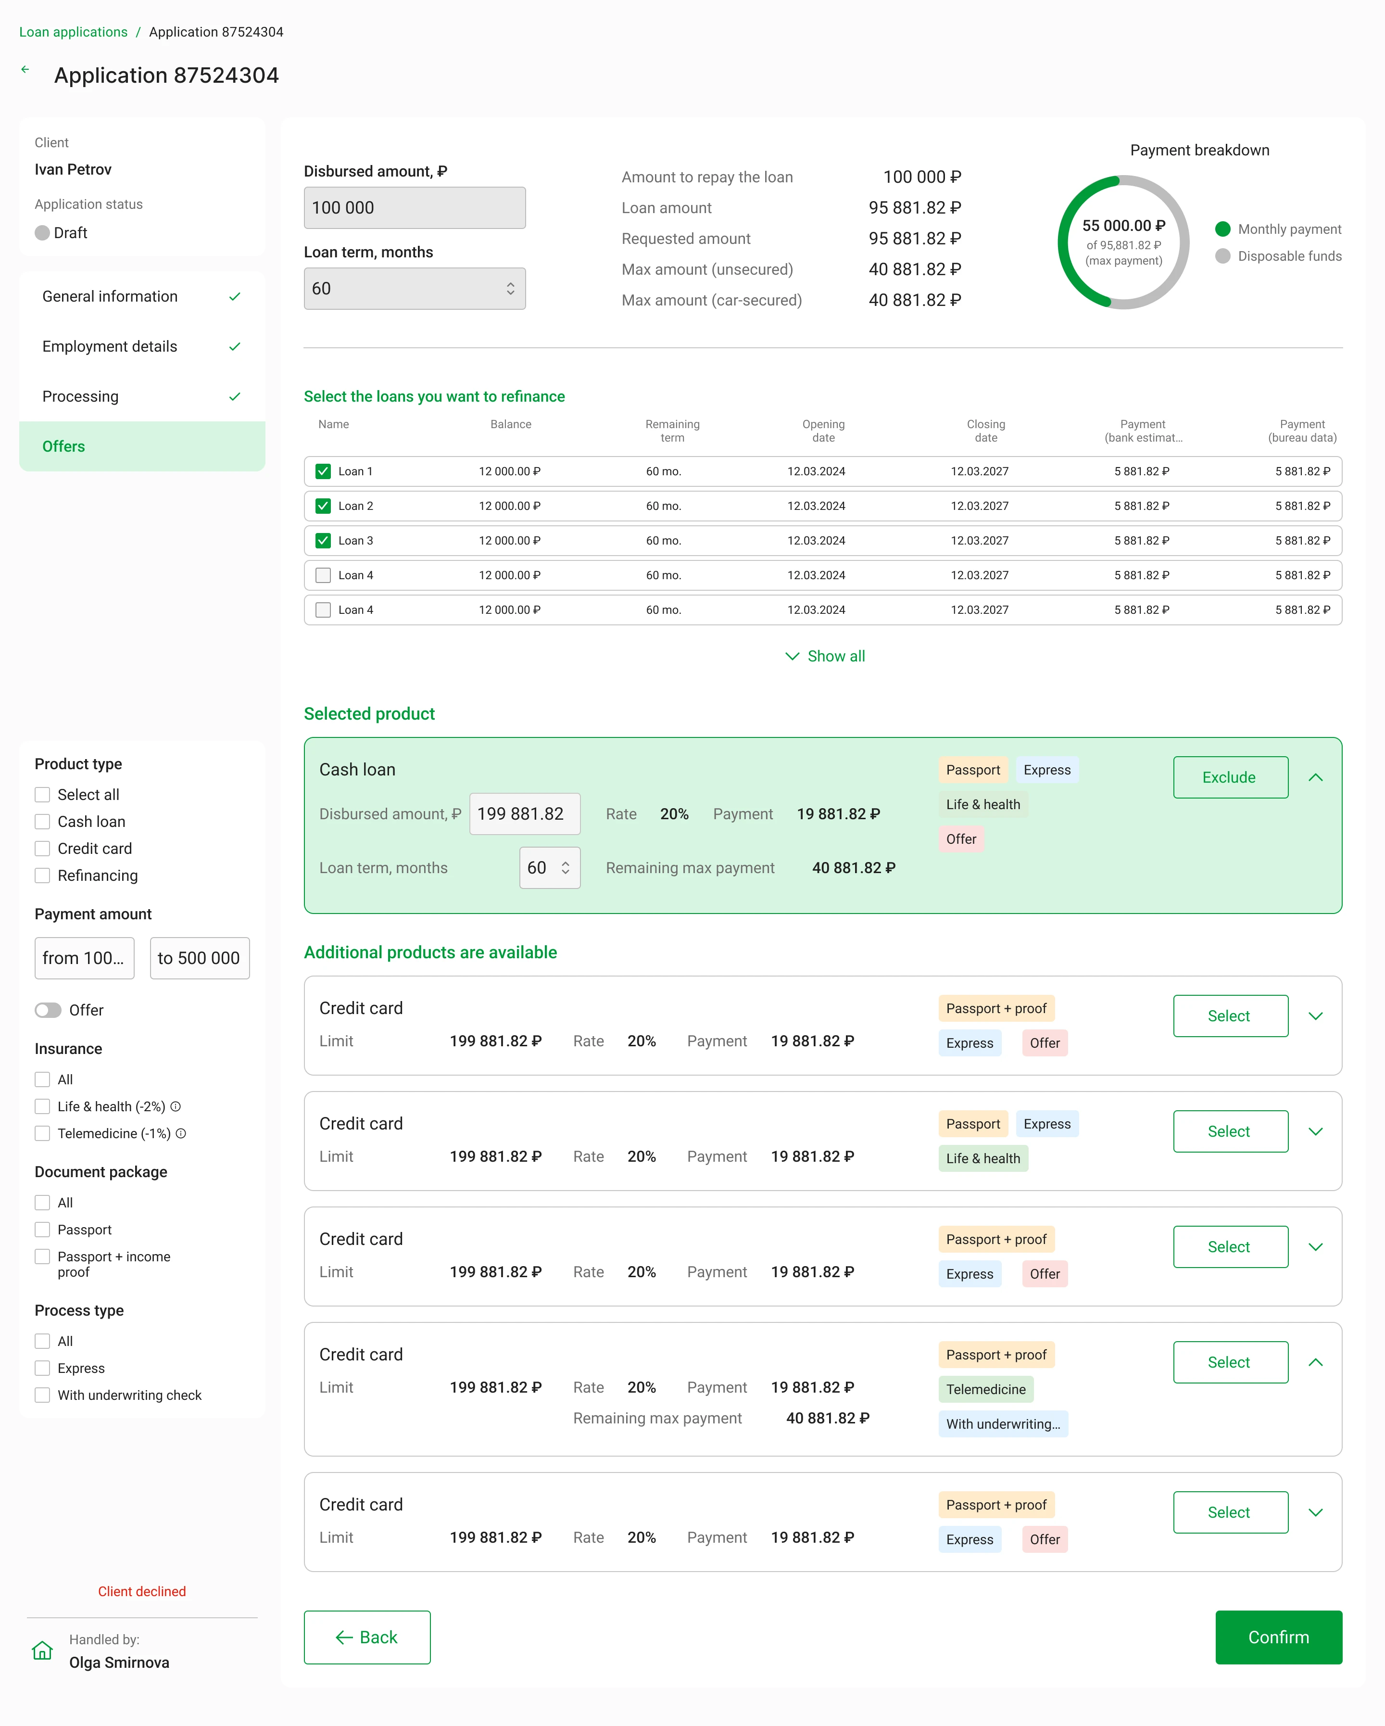
Task: Click info icon next to Life & health (-2%)
Action: [176, 1106]
